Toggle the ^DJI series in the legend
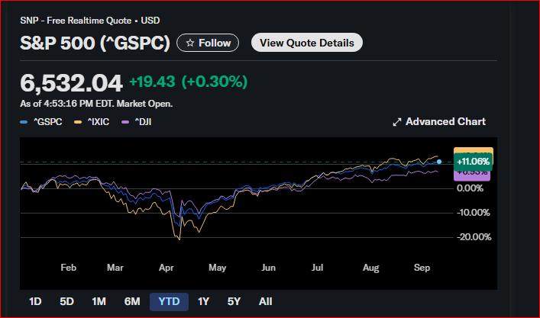This screenshot has width=540, height=318. point(141,121)
